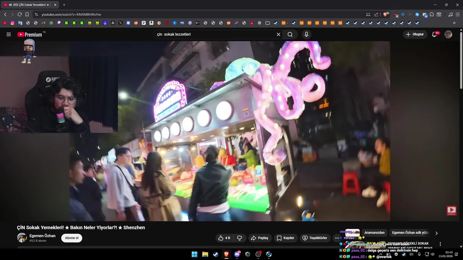This screenshot has height=260, width=463.
Task: Open Egemen Özhan channel name link
Action: pos(42,236)
